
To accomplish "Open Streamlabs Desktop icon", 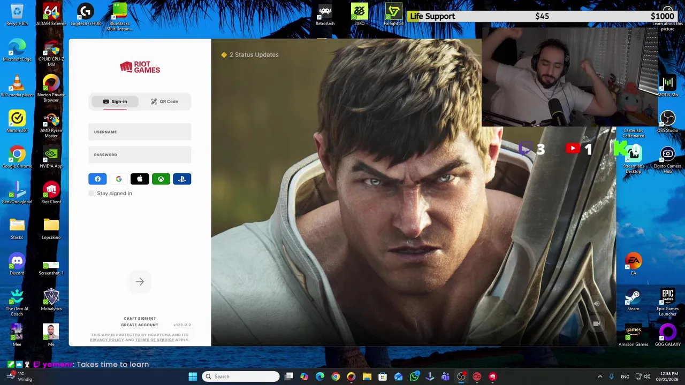I will pyautogui.click(x=634, y=160).
